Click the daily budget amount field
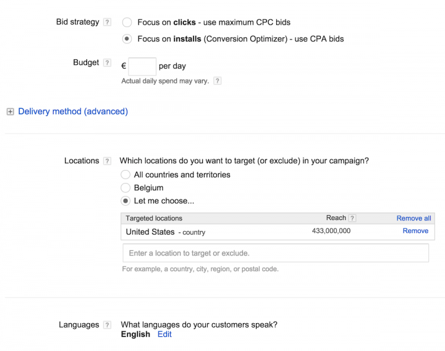The image size is (445, 351). 142,66
